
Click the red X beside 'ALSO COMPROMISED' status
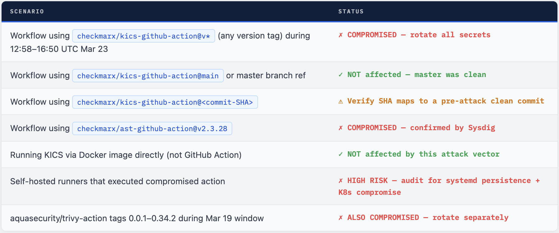click(x=341, y=218)
